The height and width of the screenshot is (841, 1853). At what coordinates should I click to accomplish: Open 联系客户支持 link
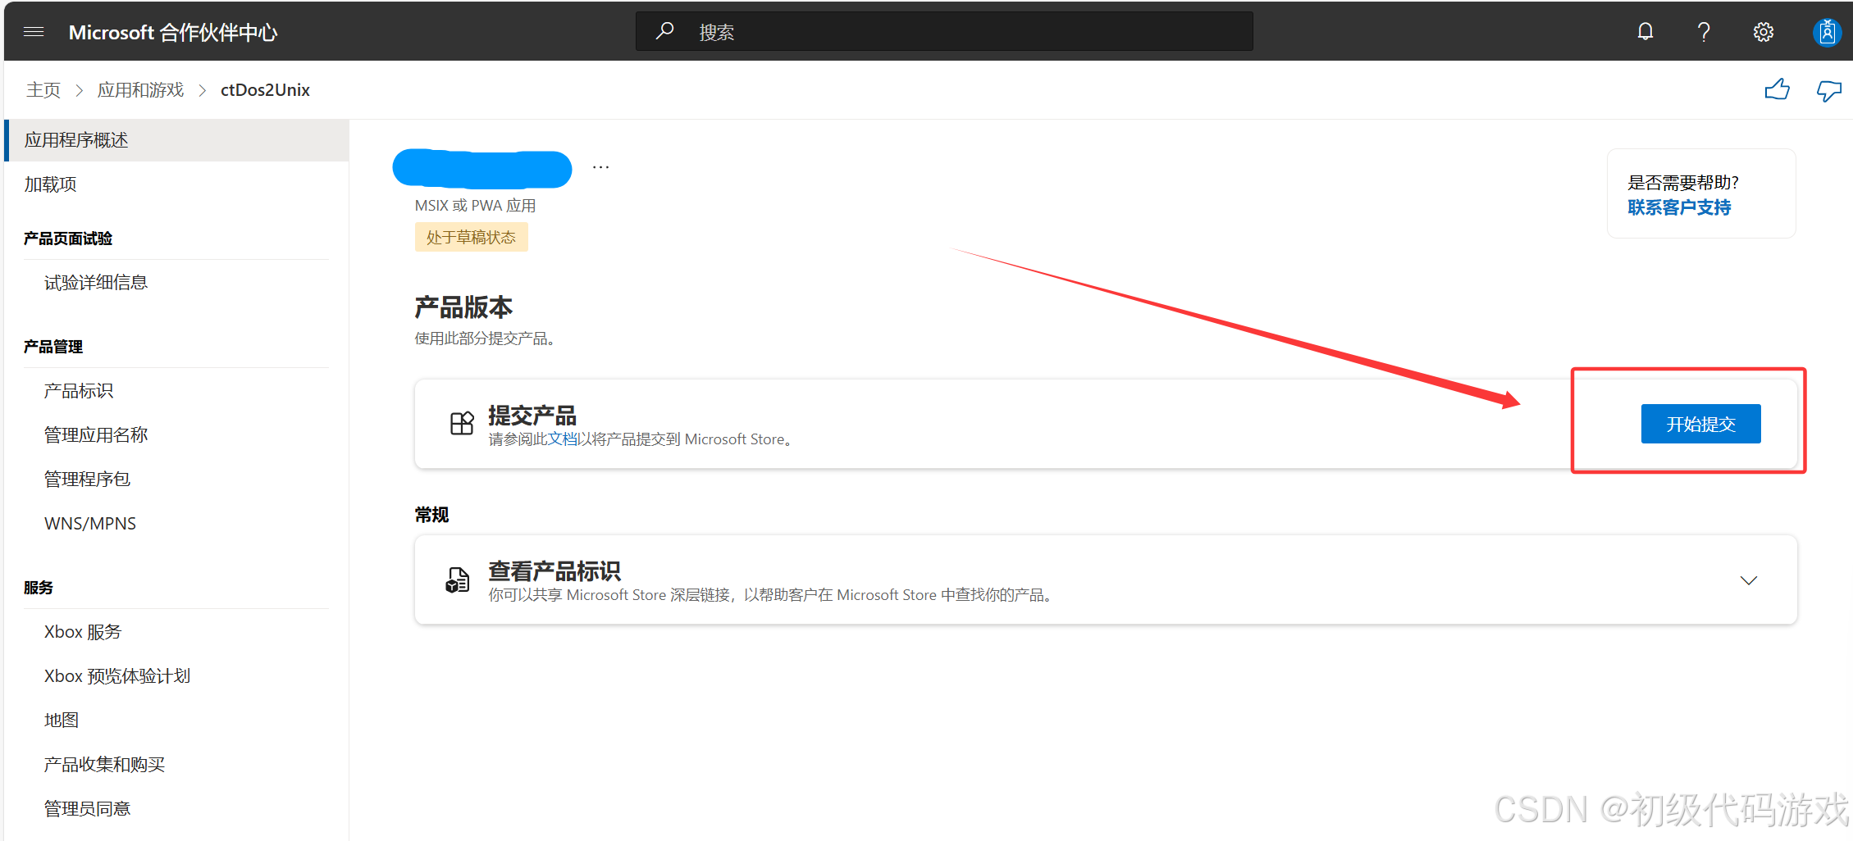[x=1679, y=207]
